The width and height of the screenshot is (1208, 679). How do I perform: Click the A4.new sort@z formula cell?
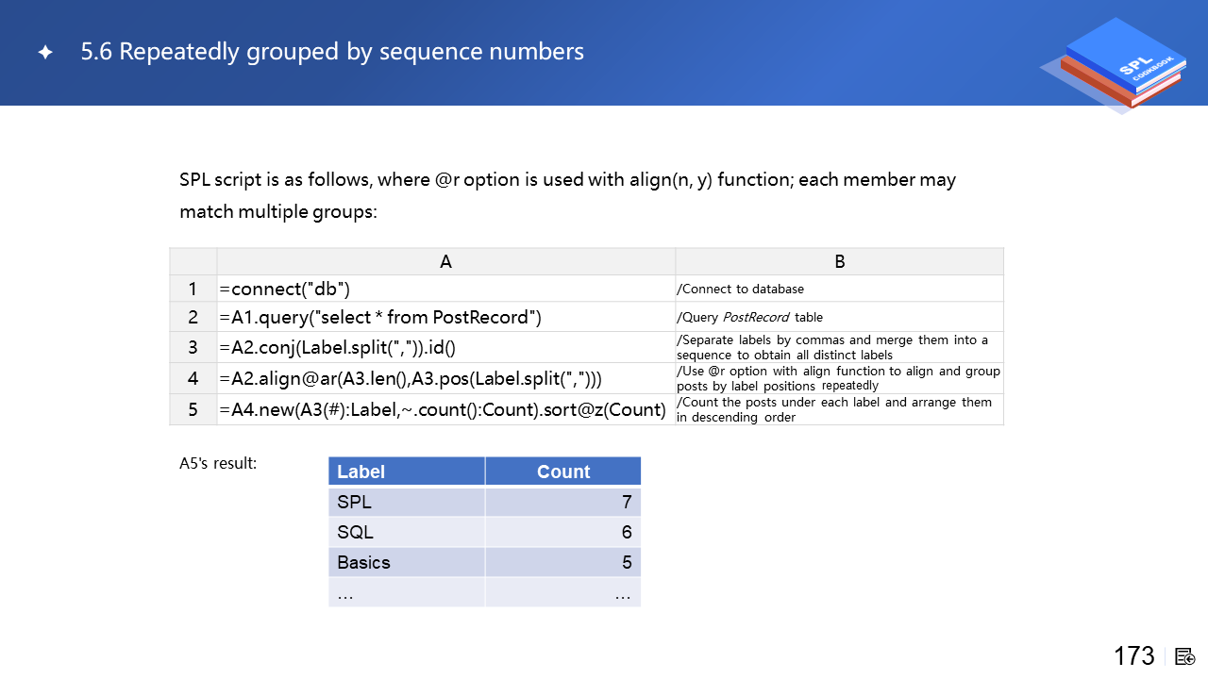pos(445,409)
